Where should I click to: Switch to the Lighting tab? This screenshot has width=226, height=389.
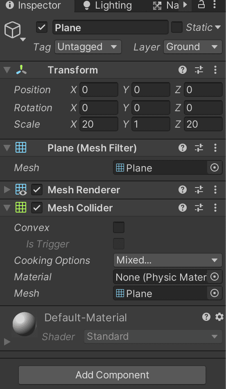click(x=107, y=5)
